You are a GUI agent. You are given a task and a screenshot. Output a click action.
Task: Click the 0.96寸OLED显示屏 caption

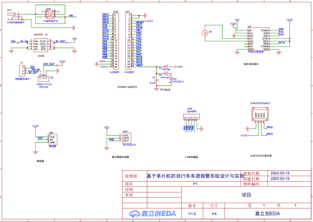261,156
